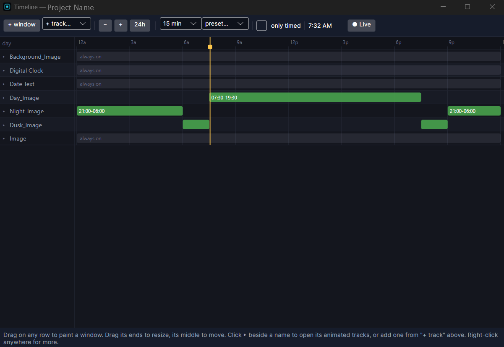Select the Night_Image row label
The image size is (504, 347).
click(x=27, y=111)
